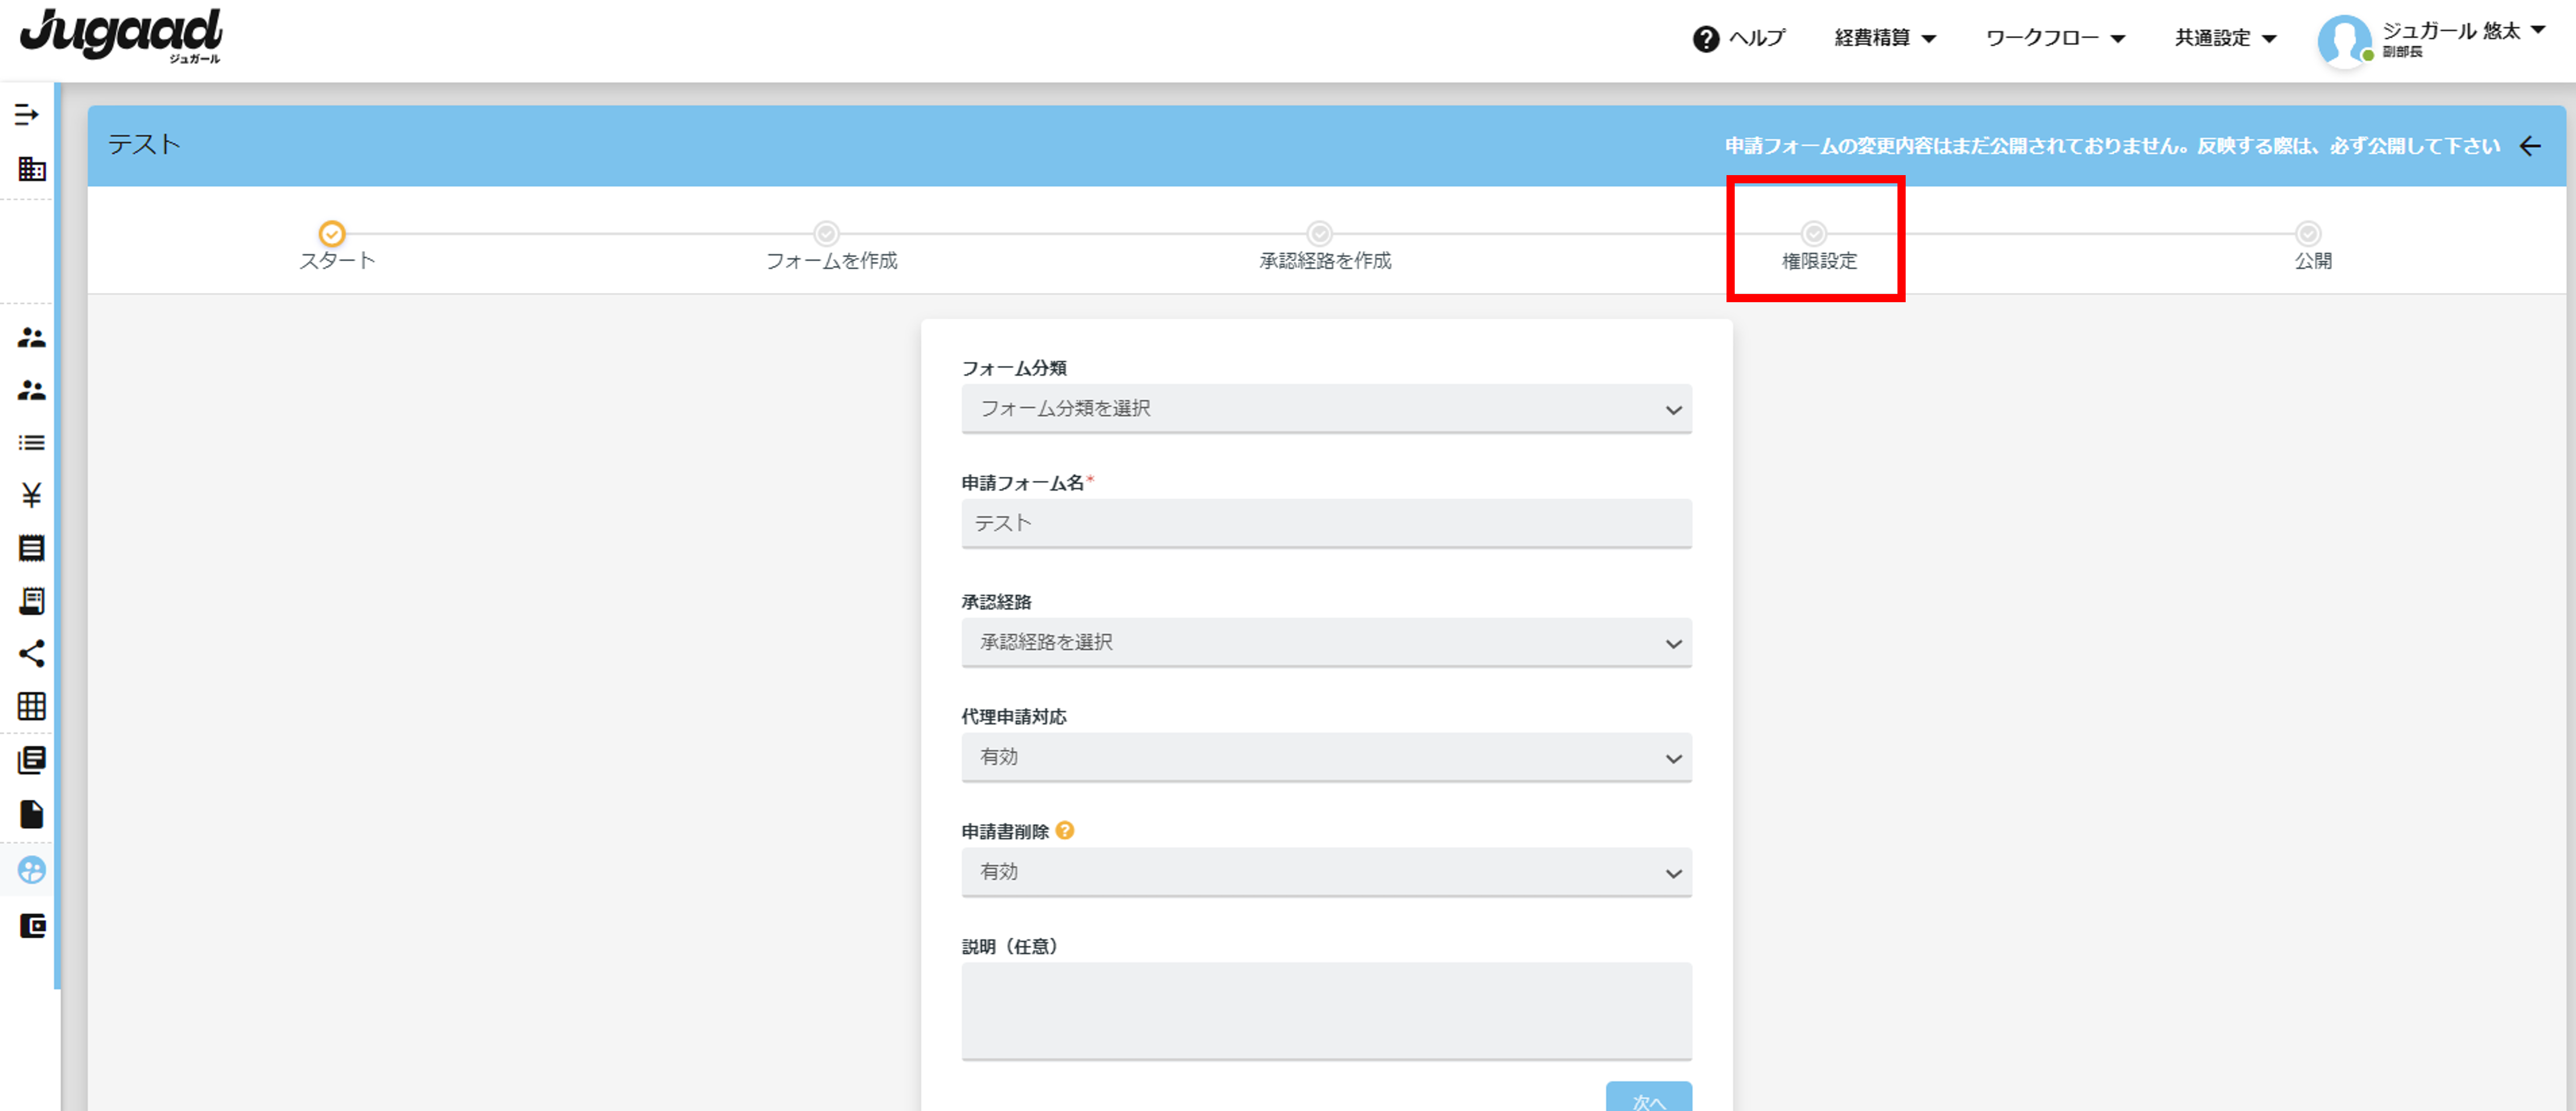The height and width of the screenshot is (1111, 2576).
Task: Click the 承認経路 field label
Action: click(996, 602)
